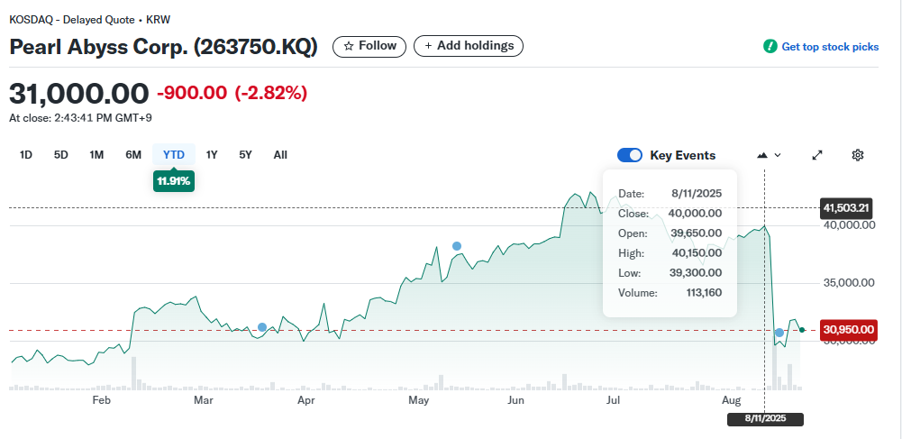Screen dimensions: 902x439
Task: Select the YTD range tab
Action: coord(174,155)
